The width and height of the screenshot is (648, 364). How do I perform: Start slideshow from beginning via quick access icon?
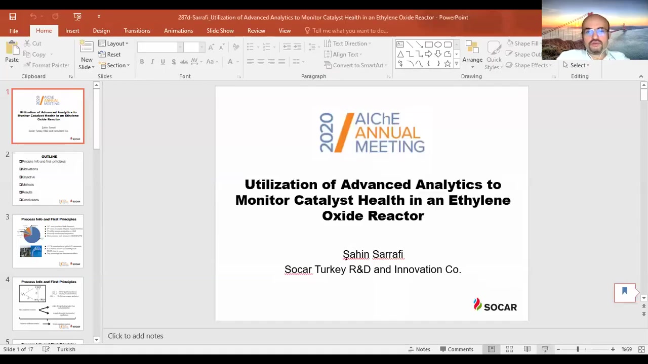click(77, 17)
